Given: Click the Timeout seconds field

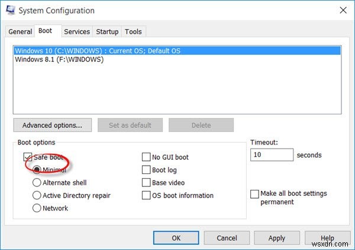Looking at the screenshot, I should [x=272, y=155].
